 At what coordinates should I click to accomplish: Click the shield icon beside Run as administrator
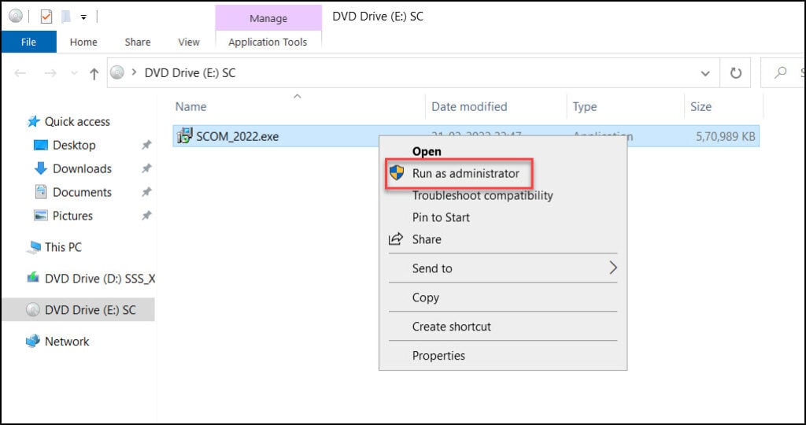[x=397, y=172]
